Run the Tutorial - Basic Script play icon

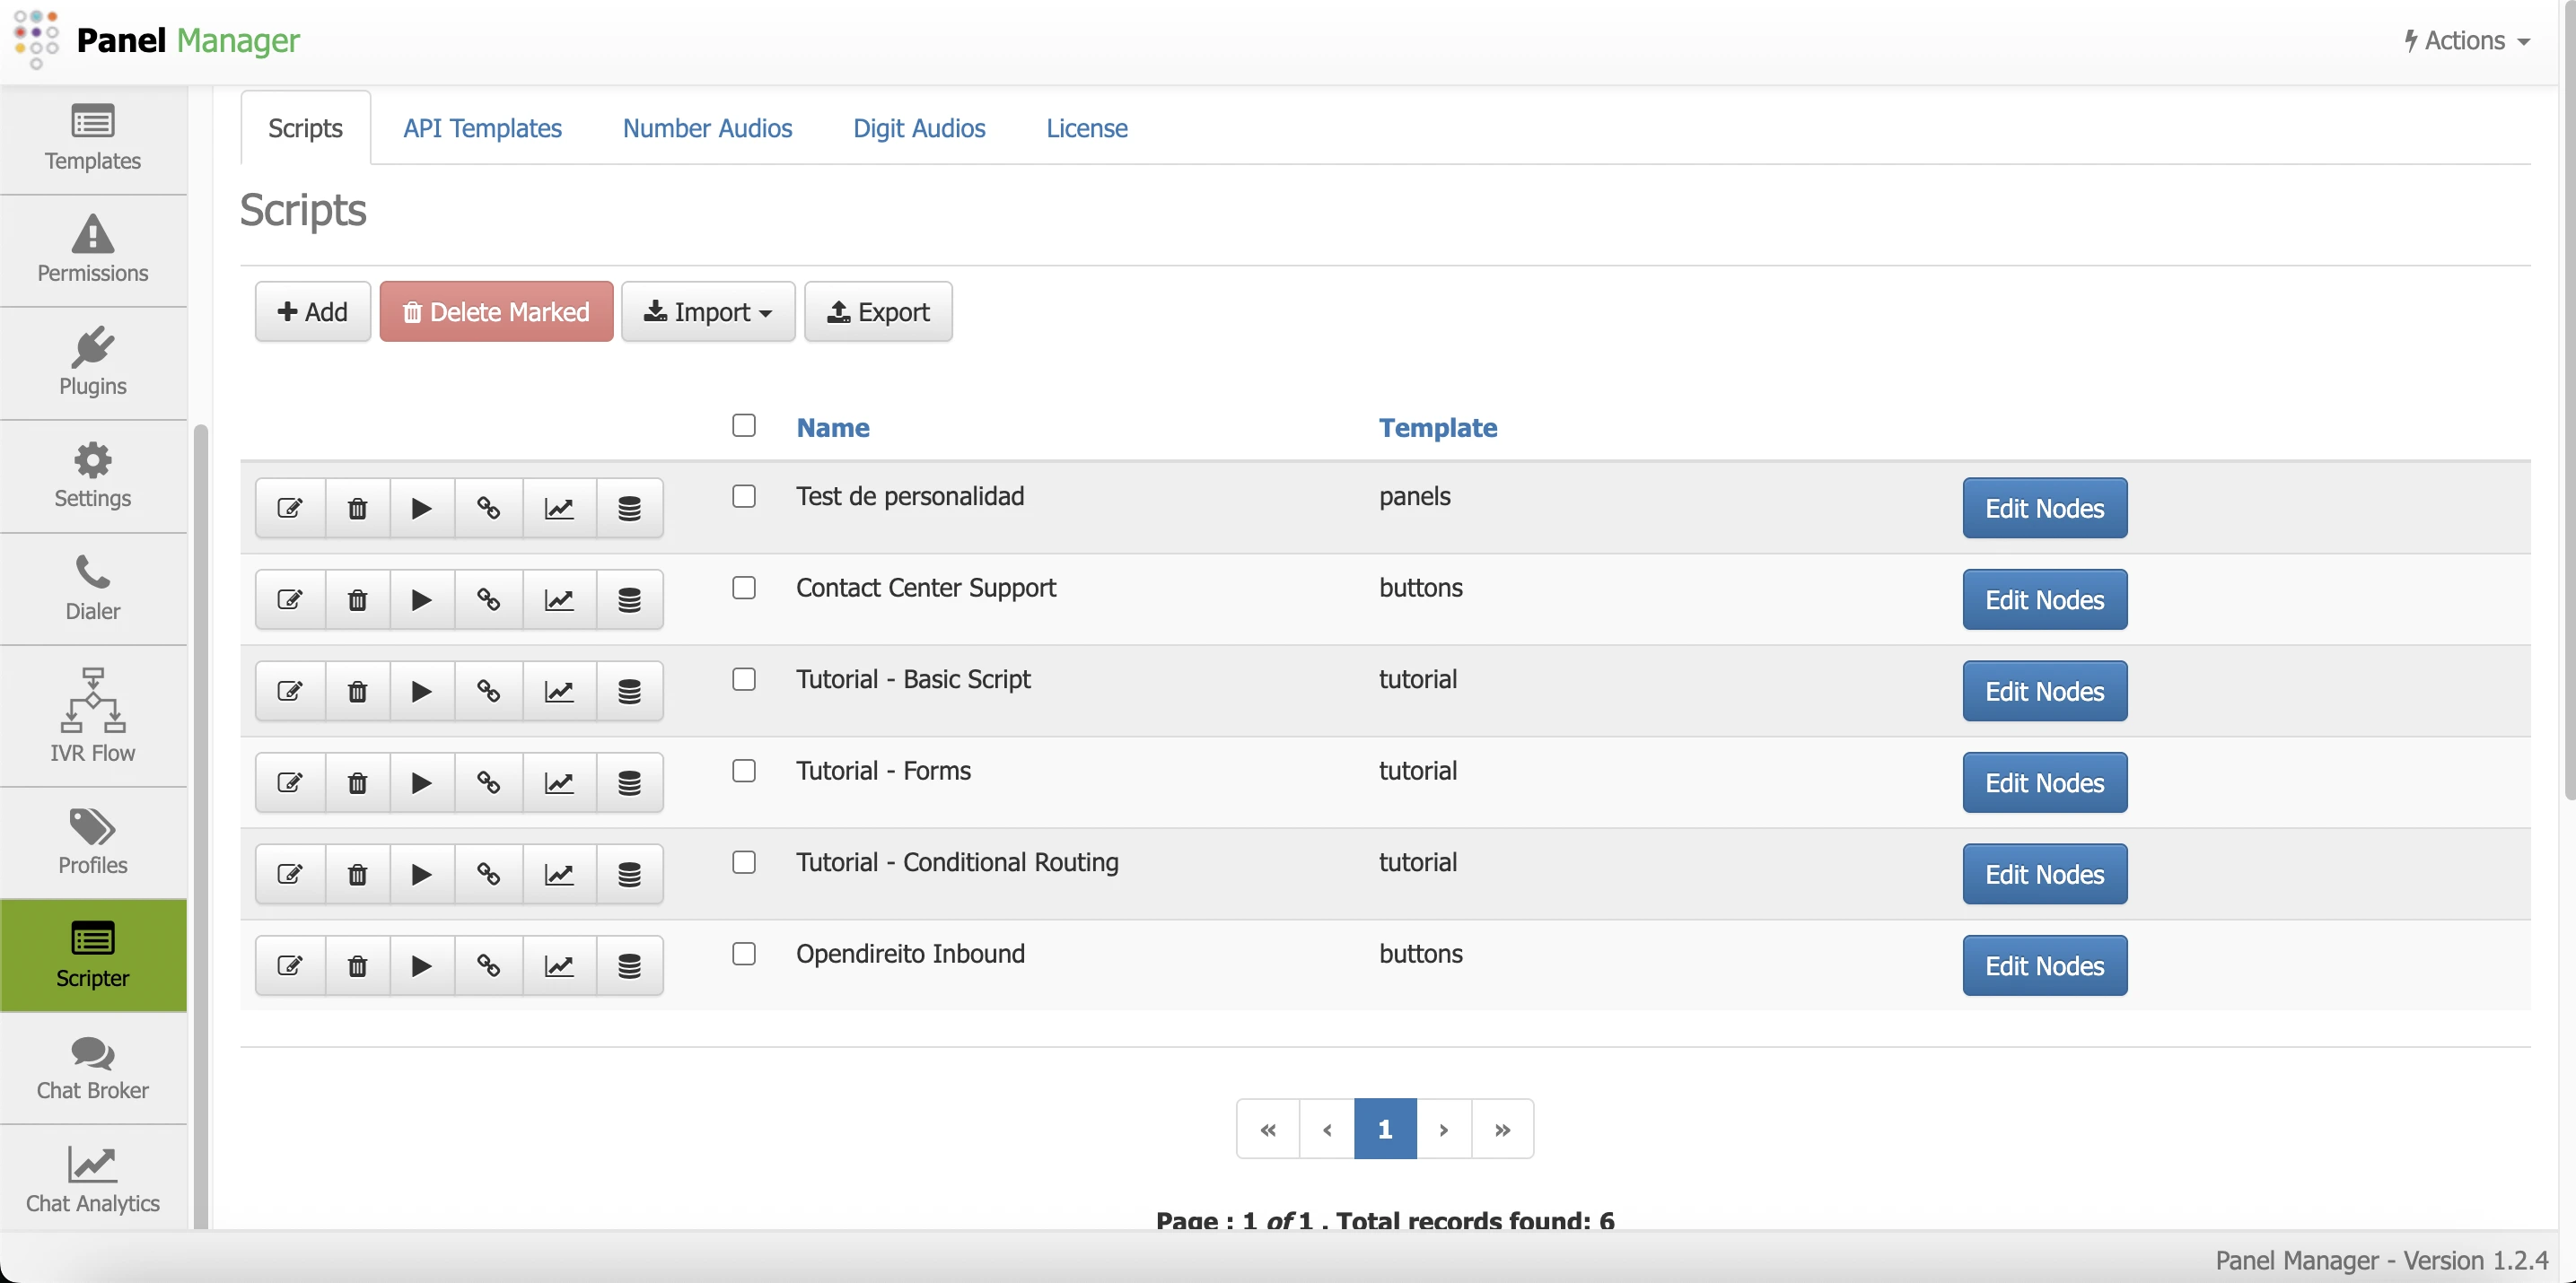pyautogui.click(x=421, y=691)
